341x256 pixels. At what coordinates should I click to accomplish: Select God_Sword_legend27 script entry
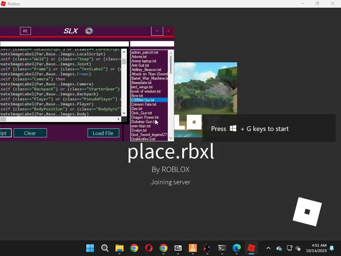149,135
